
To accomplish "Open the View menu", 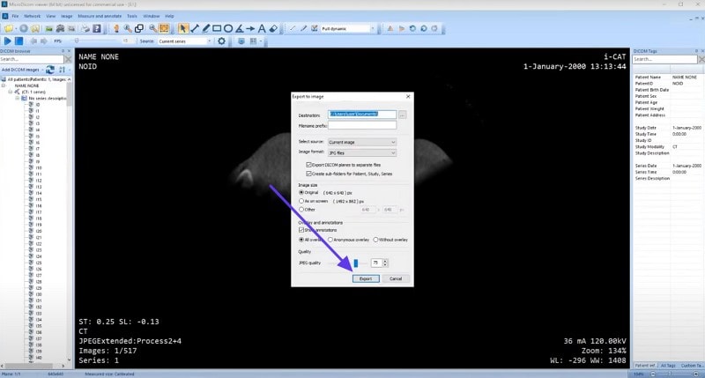I will tap(50, 16).
